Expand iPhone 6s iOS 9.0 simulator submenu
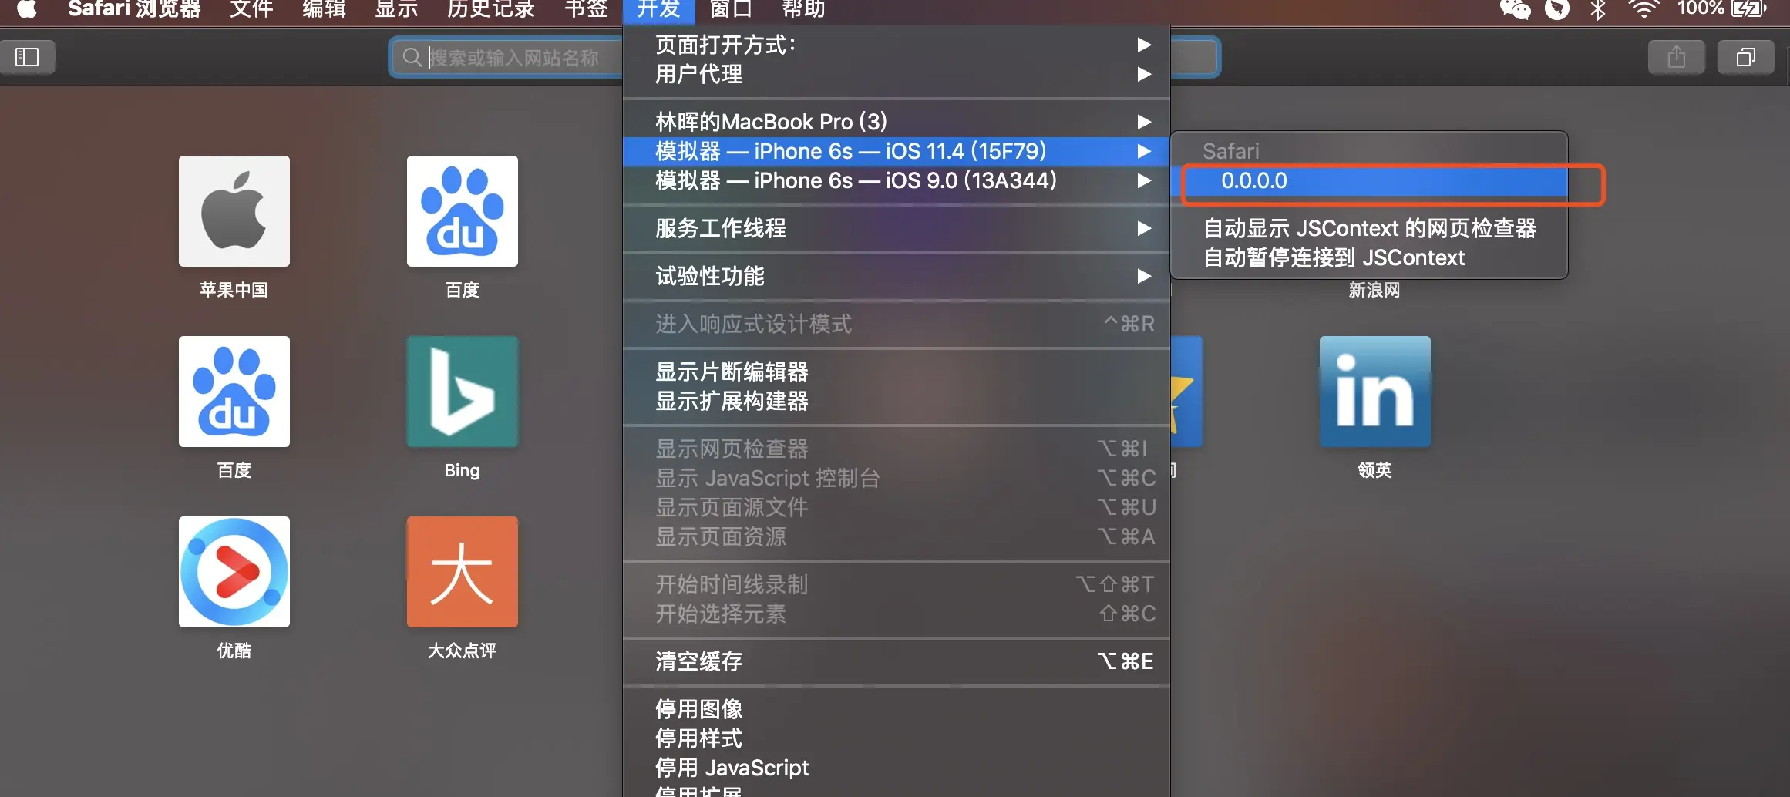Viewport: 1790px width, 797px height. click(x=896, y=180)
